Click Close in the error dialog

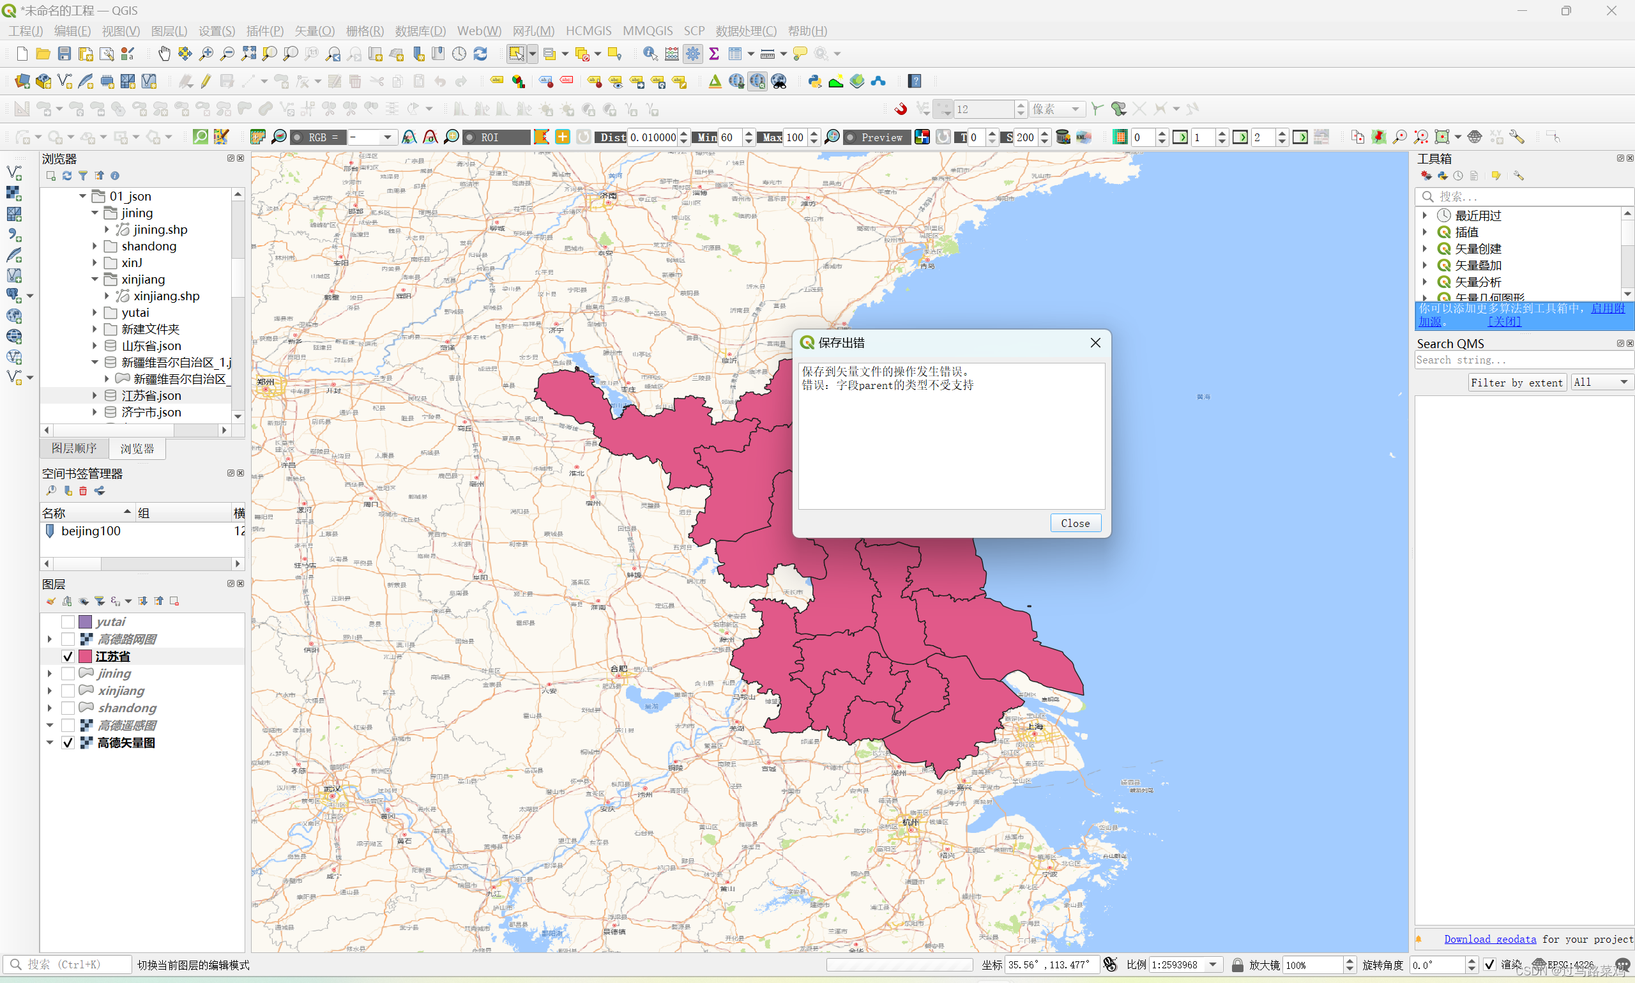pos(1075,523)
